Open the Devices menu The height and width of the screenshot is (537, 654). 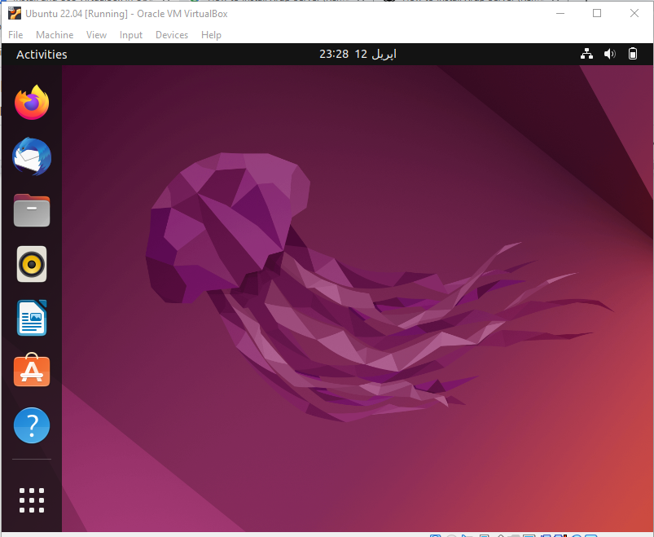point(172,35)
